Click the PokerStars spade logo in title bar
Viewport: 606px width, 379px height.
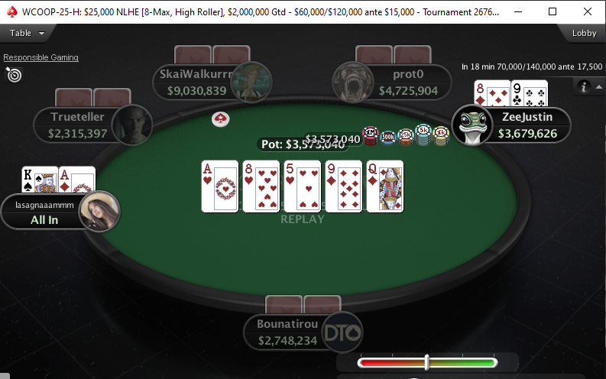[12, 12]
